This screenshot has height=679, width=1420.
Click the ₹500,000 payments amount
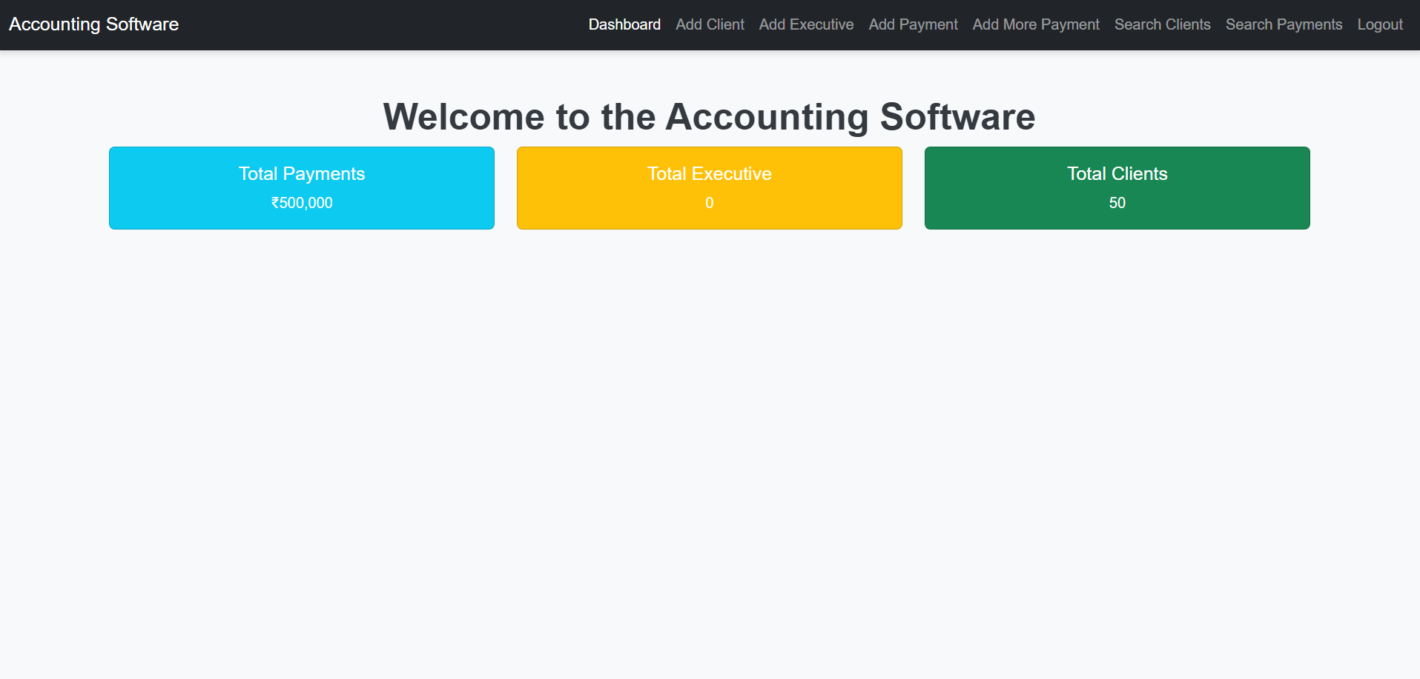[301, 203]
